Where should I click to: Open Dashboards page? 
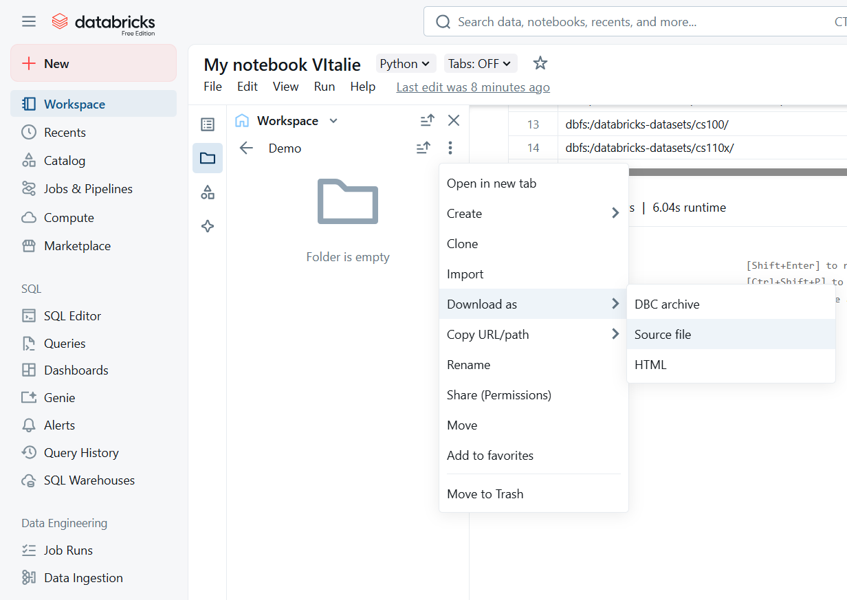93,370
